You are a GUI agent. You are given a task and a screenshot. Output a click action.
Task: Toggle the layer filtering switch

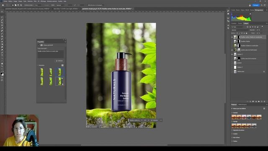(x=263, y=26)
